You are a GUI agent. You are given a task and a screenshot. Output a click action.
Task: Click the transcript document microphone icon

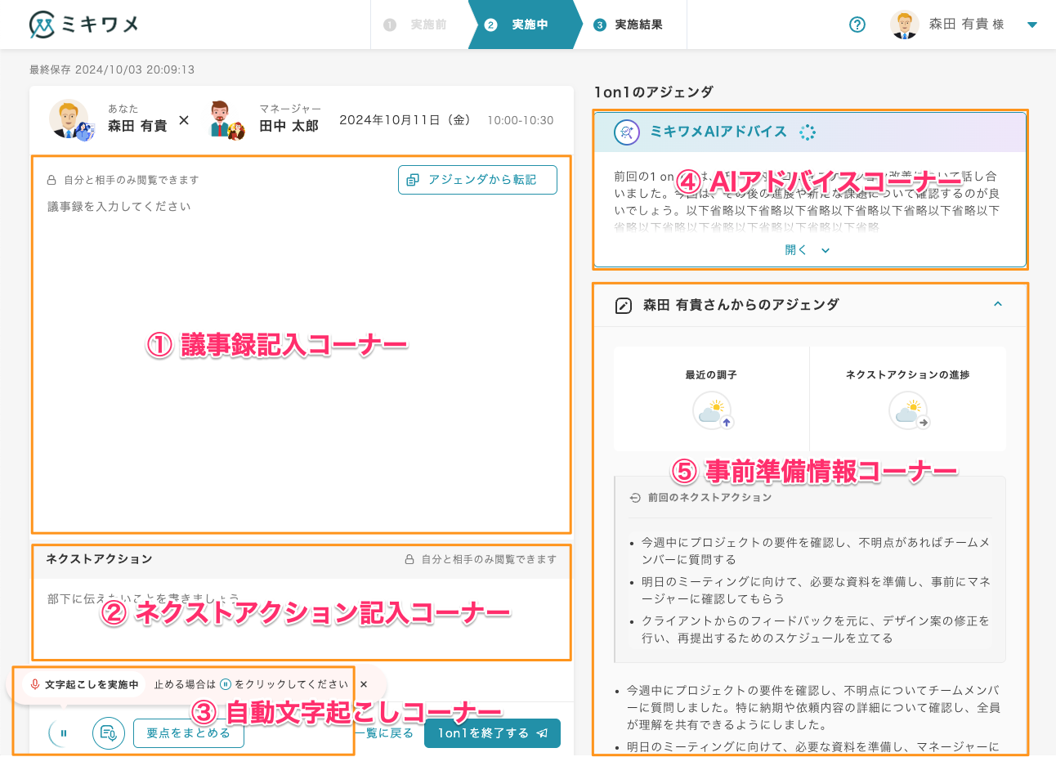click(x=108, y=733)
